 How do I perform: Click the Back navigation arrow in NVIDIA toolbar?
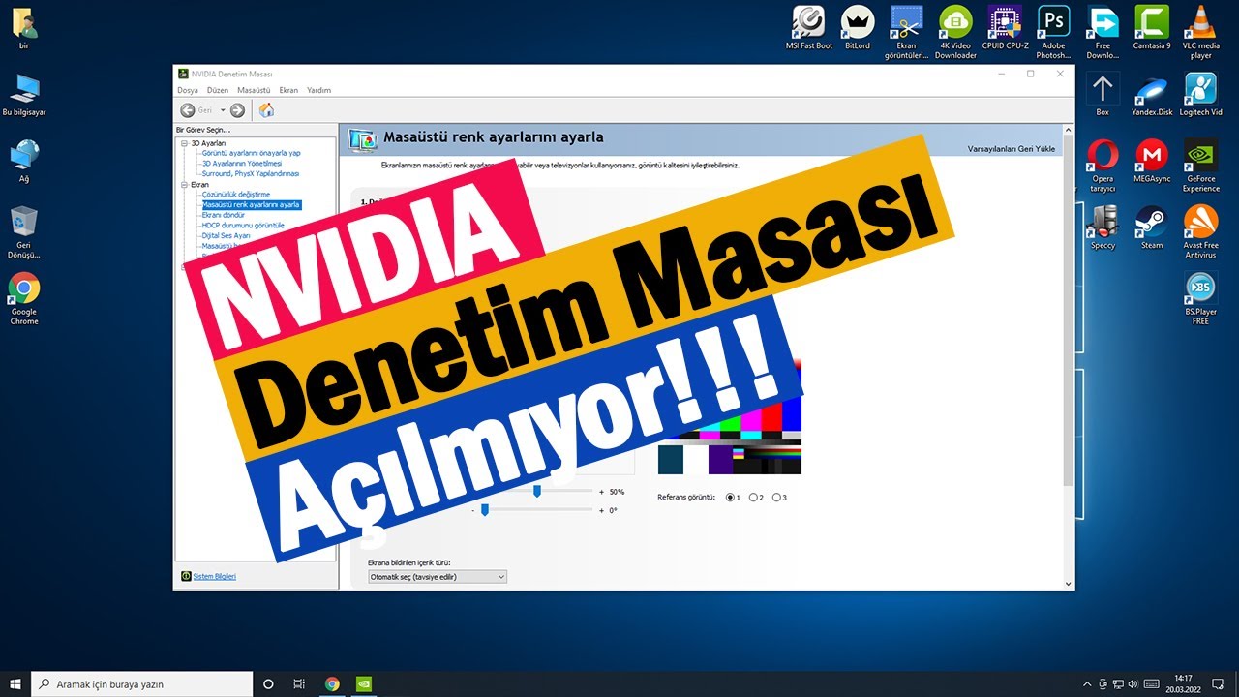(x=190, y=109)
